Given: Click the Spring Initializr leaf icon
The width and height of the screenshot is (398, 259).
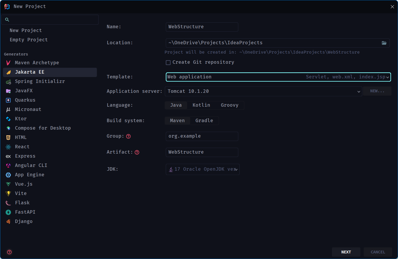Looking at the screenshot, I should pyautogui.click(x=8, y=82).
